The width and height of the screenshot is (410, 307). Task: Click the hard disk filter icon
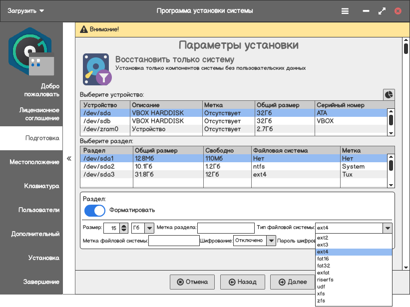point(97,69)
